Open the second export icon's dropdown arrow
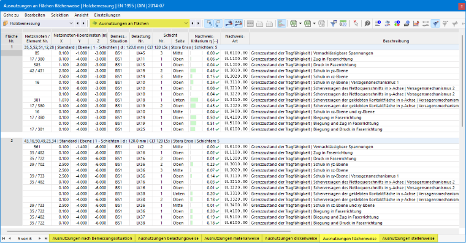Viewport: 466px width, 243px height. (x=314, y=23)
